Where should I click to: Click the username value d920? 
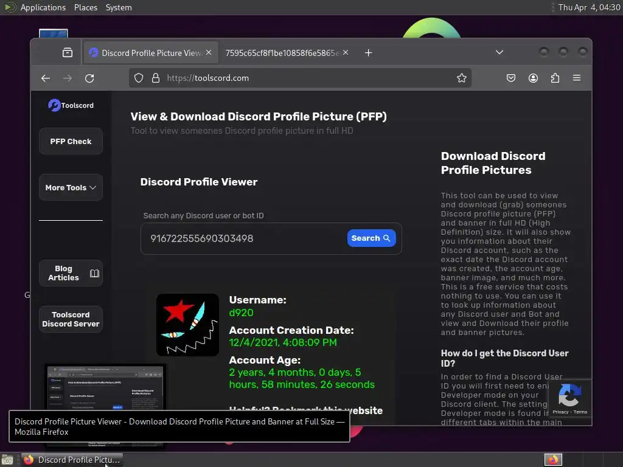coord(241,313)
